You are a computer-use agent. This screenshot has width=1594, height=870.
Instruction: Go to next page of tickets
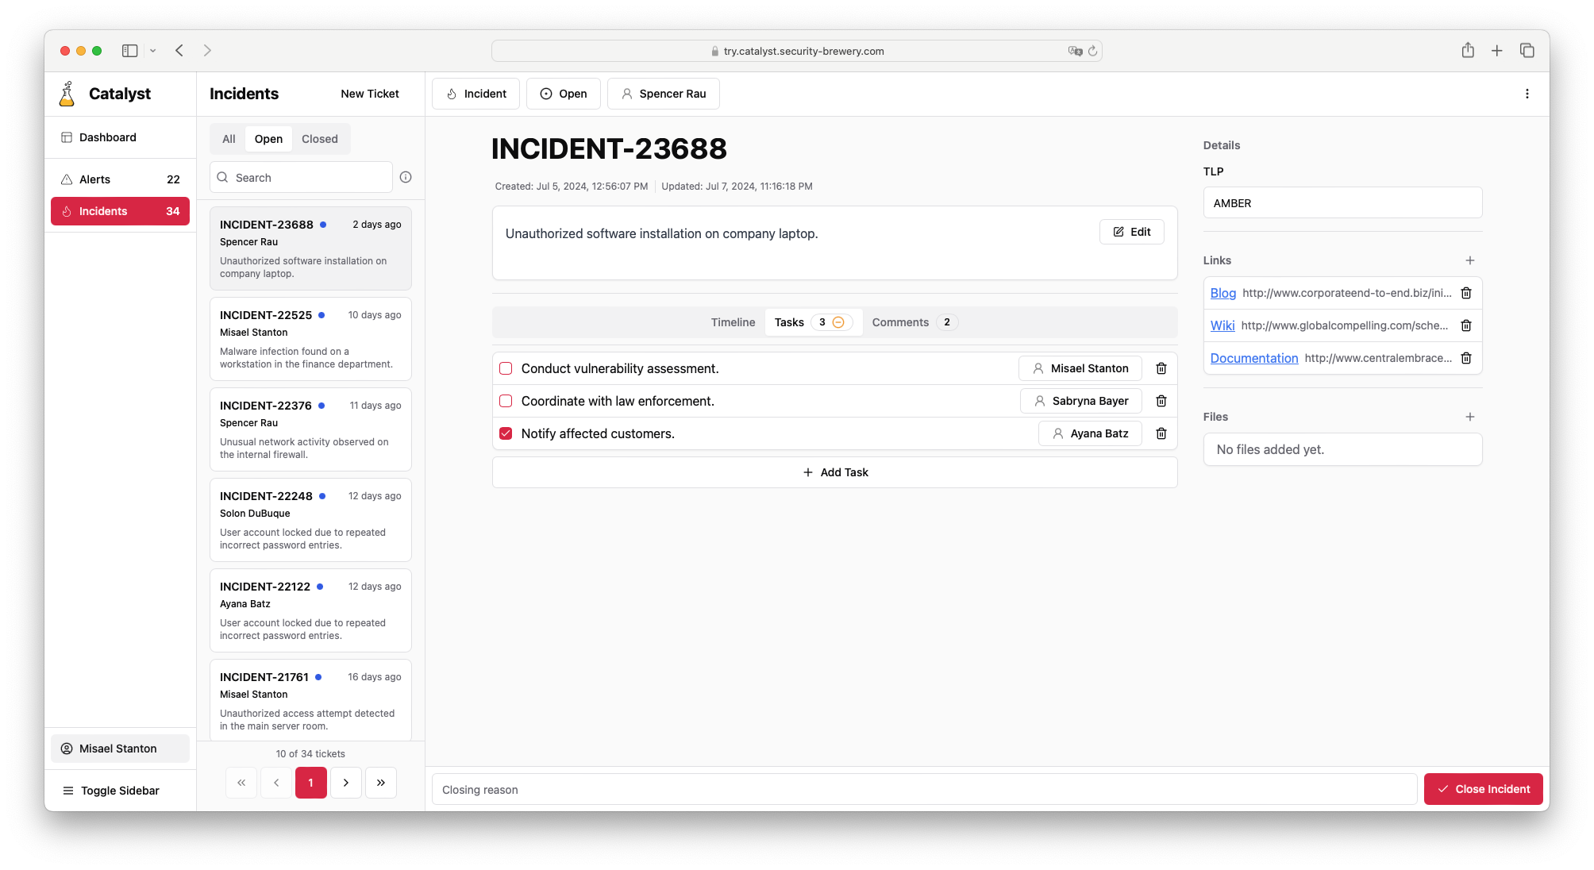click(346, 783)
